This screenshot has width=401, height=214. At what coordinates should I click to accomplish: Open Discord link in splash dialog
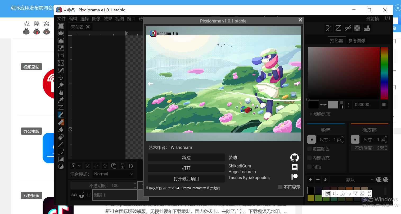pyautogui.click(x=295, y=167)
